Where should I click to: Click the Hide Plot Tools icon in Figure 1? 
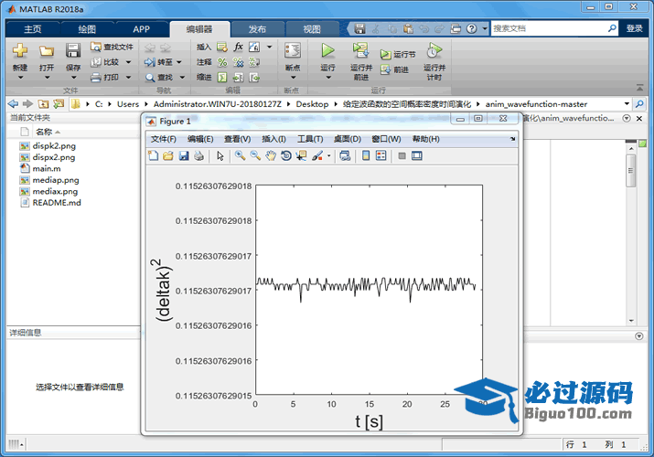[402, 155]
